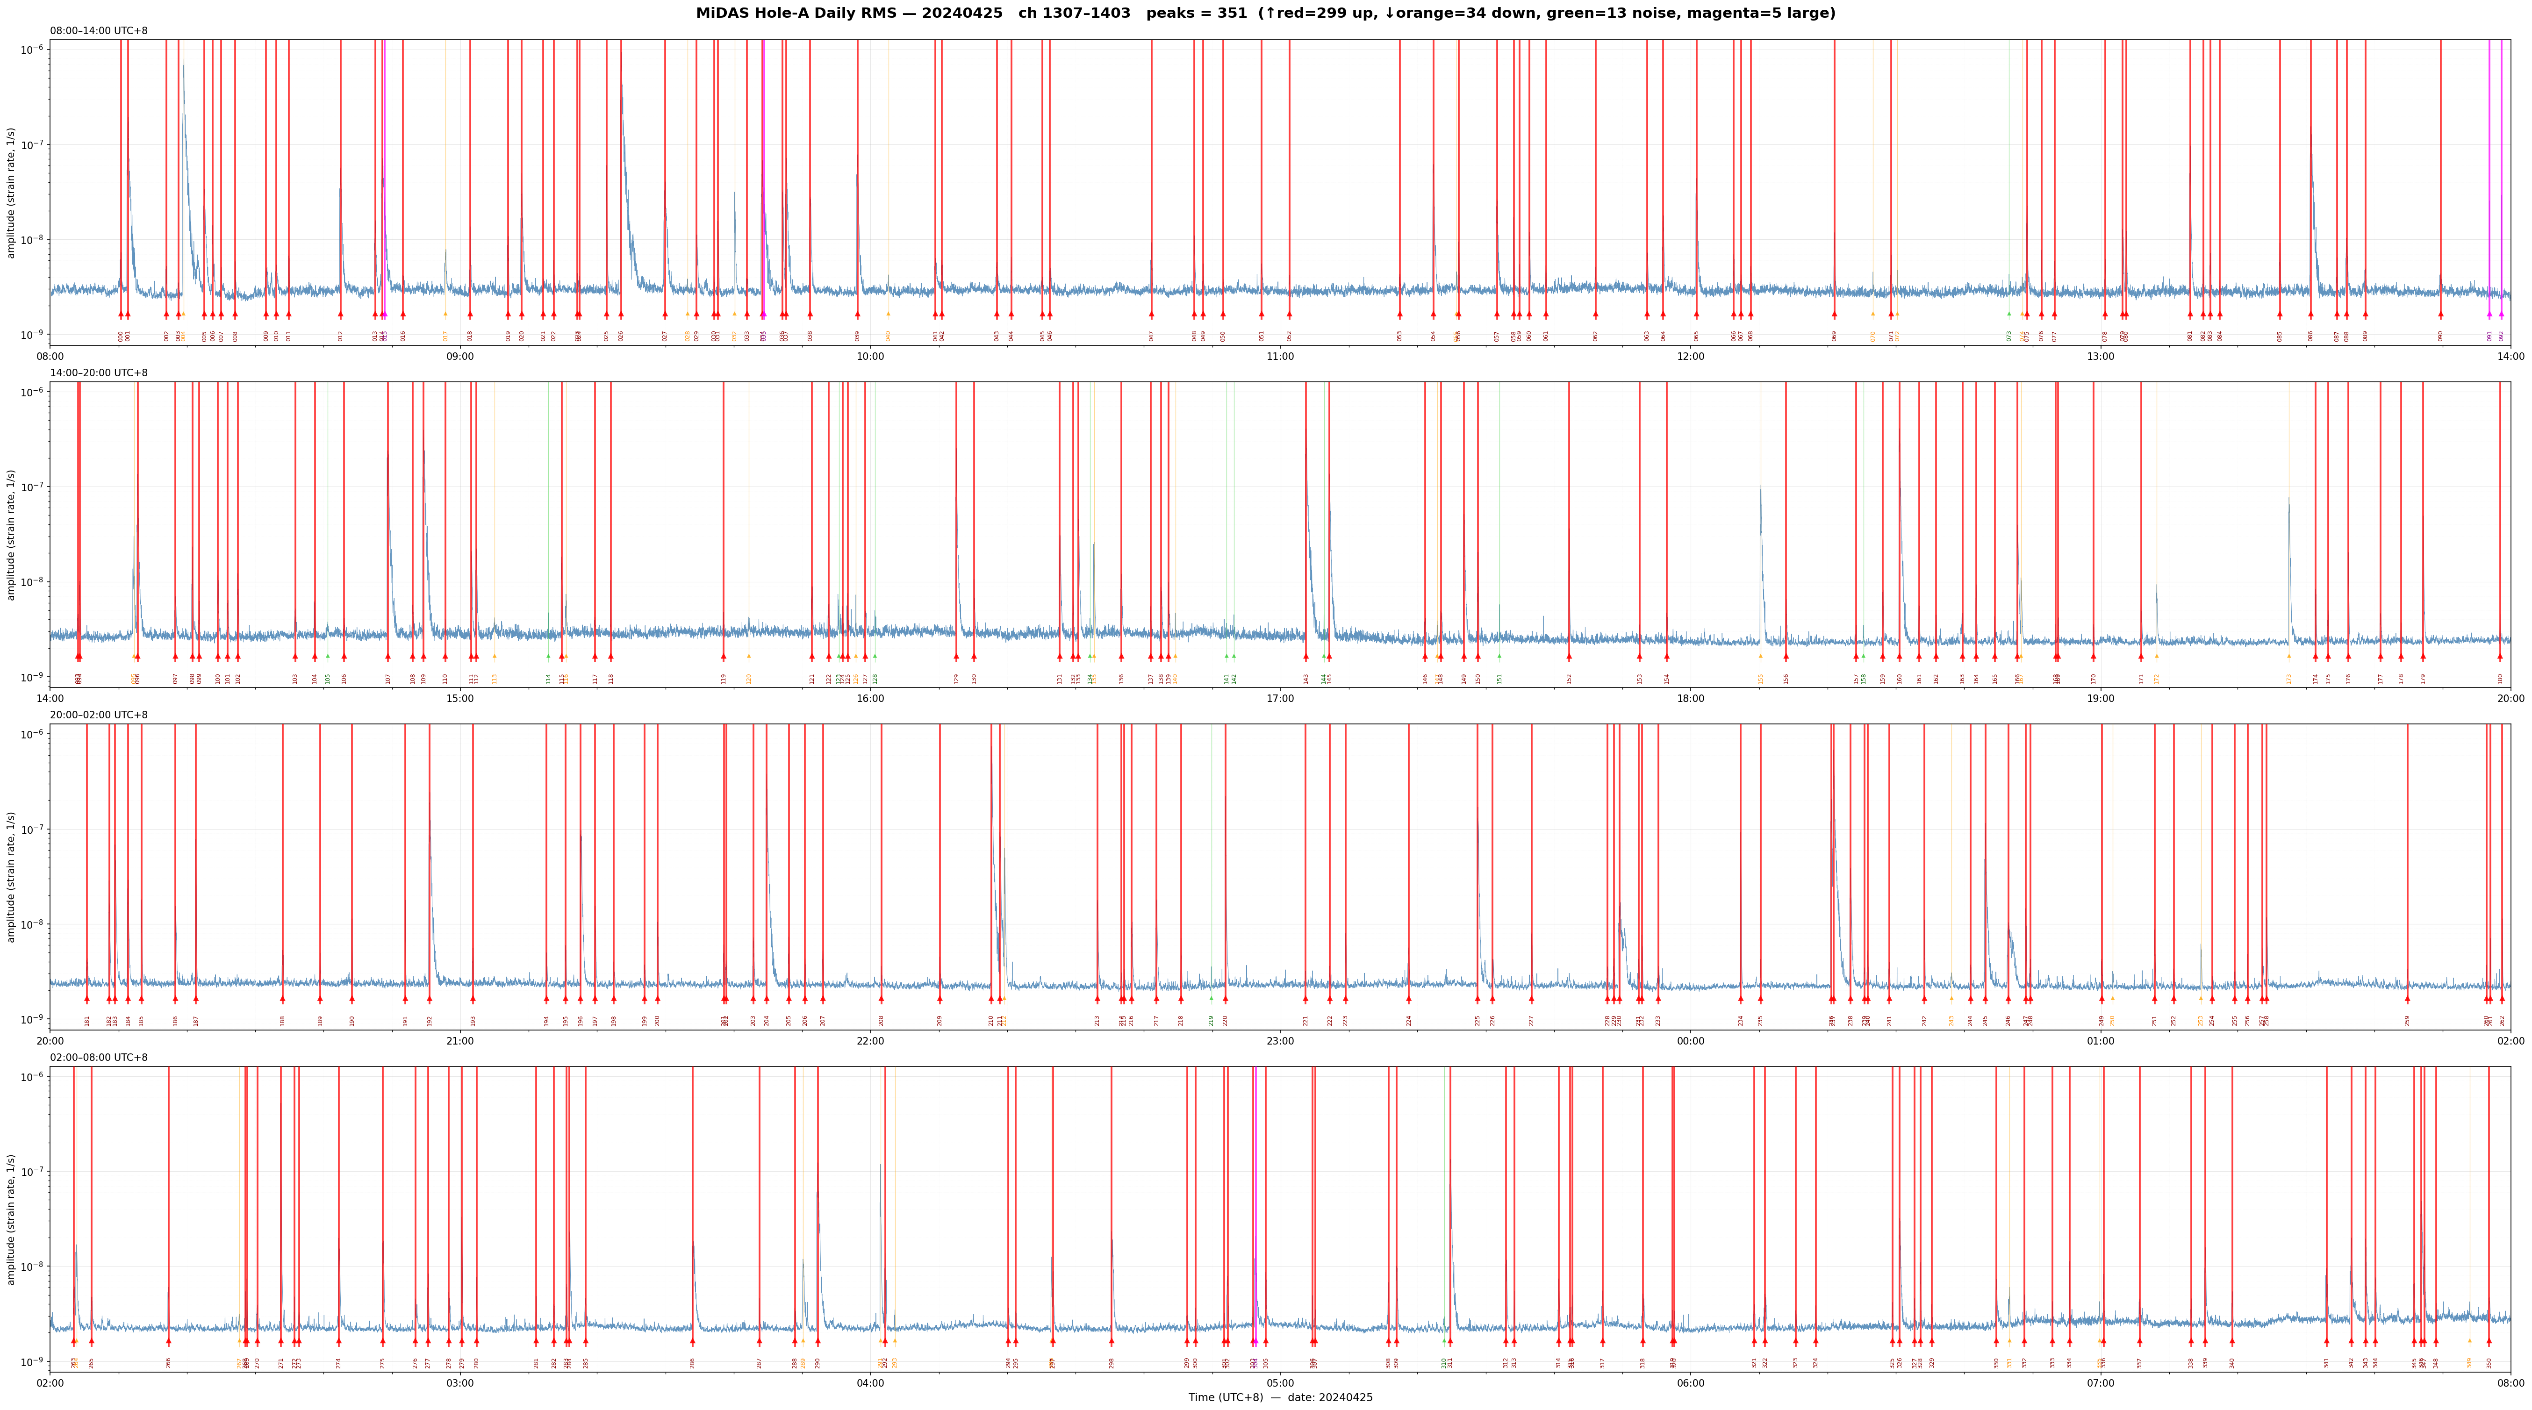Click the 13:00 time tick label
Screen dimensions: 2532x1410
(x=2101, y=356)
